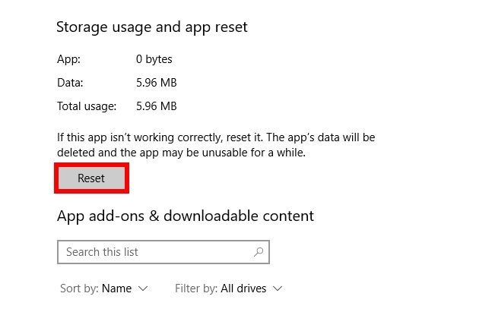Click the 'Total usage:' label
492x309 pixels.
point(87,106)
